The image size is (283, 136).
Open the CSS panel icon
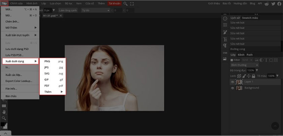point(225,53)
